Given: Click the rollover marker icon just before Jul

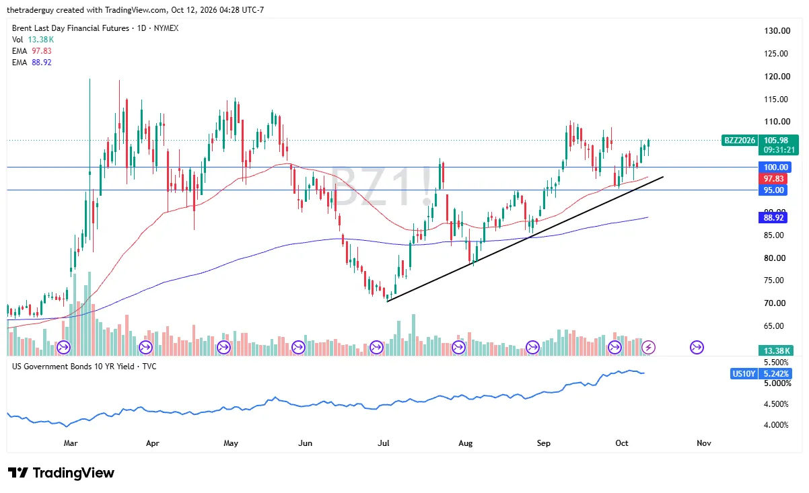Looking at the screenshot, I should pos(376,348).
